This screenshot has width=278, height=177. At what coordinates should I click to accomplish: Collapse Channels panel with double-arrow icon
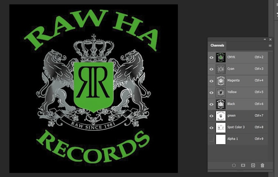tap(265, 39)
